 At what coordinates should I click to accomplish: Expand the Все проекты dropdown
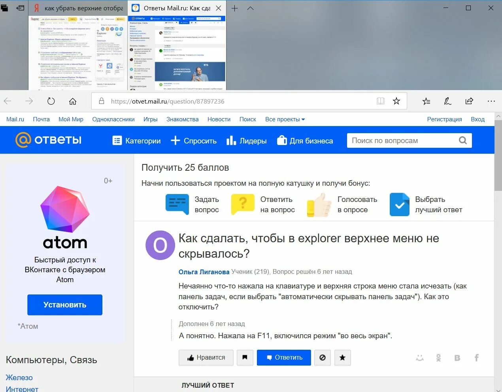point(285,119)
